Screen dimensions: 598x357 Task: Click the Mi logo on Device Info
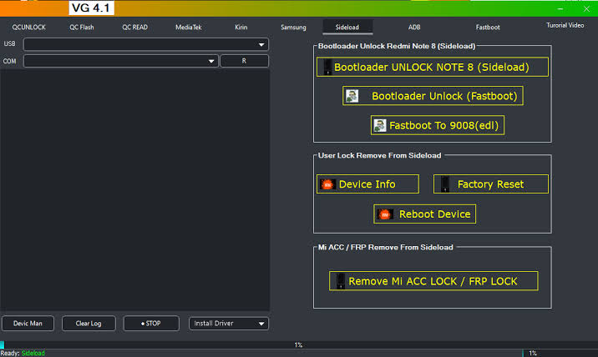[x=327, y=184]
